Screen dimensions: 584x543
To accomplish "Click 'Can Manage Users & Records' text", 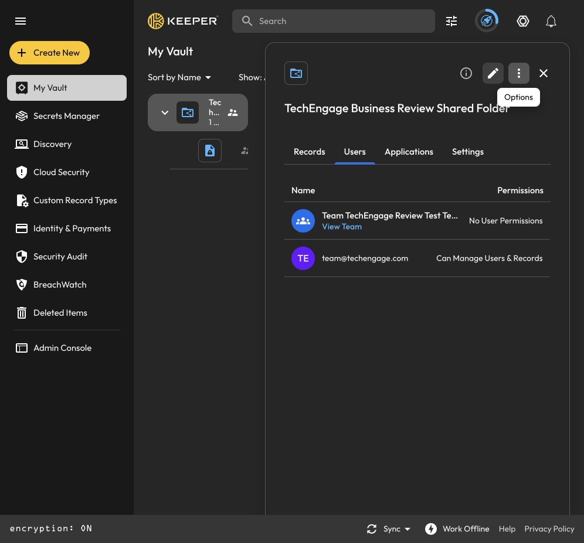I will click(489, 258).
